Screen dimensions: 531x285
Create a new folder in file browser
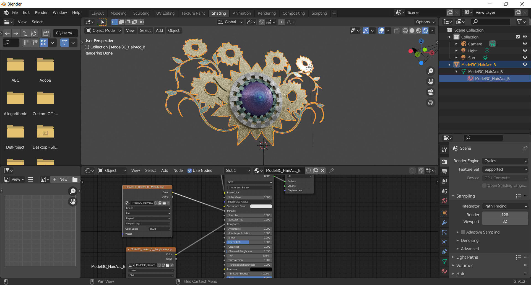46,33
